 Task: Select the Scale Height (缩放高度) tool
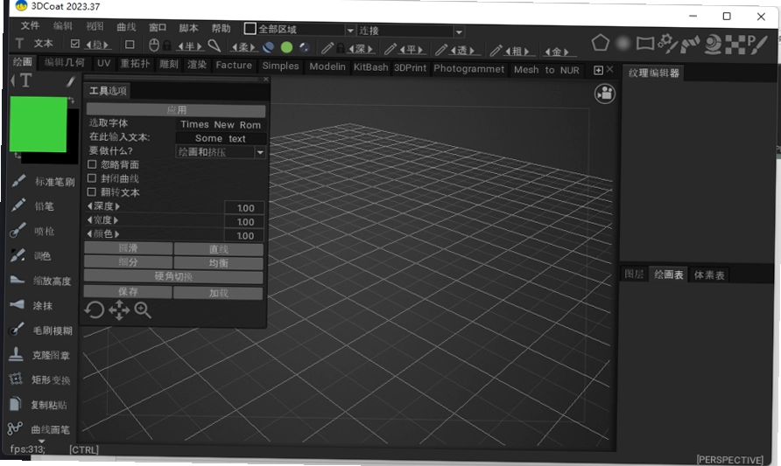(x=41, y=281)
